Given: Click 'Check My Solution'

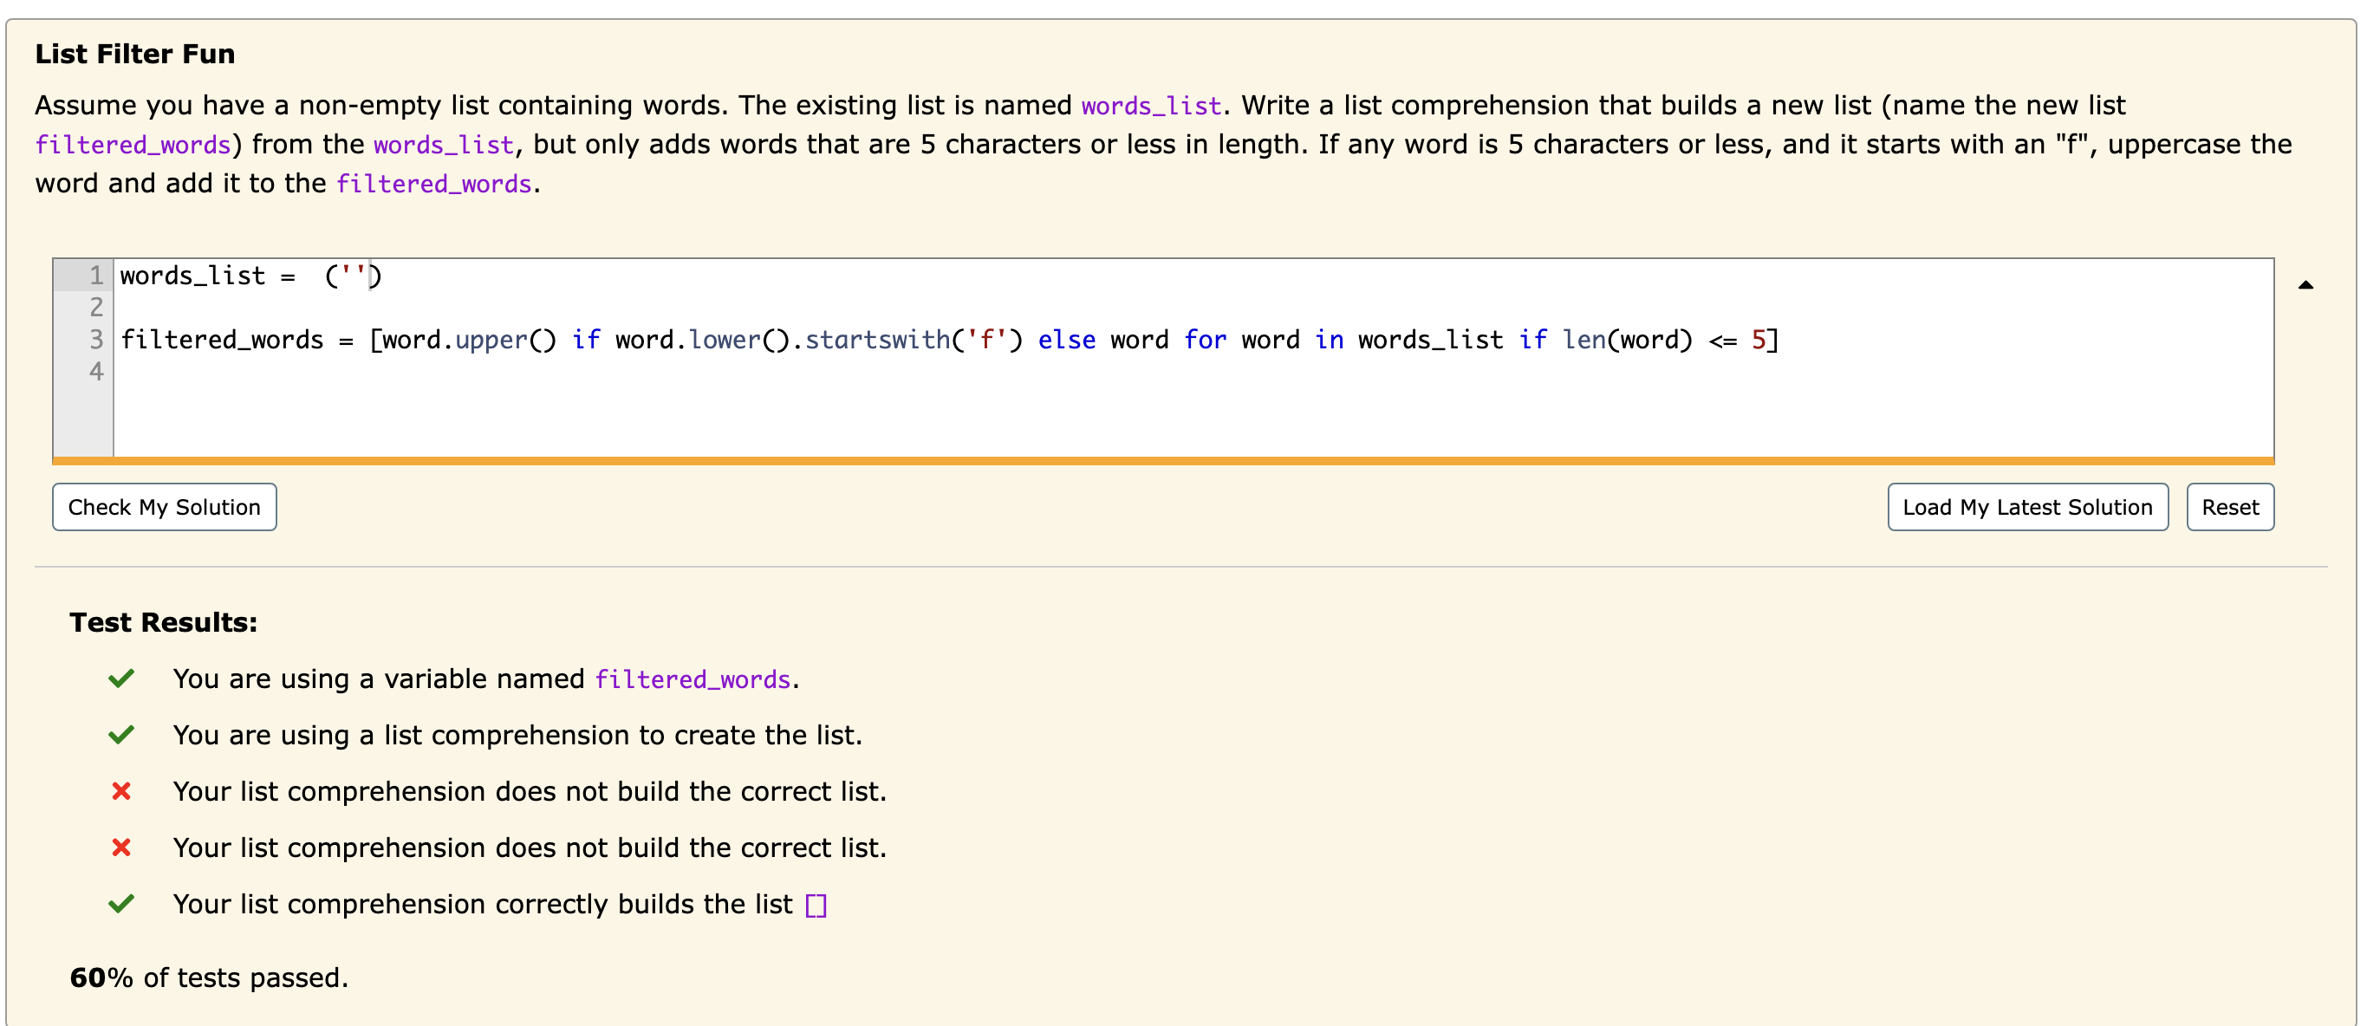Looking at the screenshot, I should pyautogui.click(x=164, y=506).
